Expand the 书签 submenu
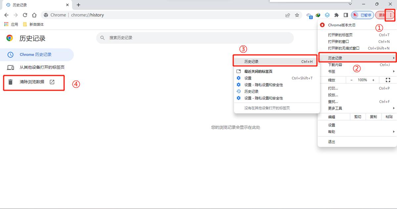 393,71
